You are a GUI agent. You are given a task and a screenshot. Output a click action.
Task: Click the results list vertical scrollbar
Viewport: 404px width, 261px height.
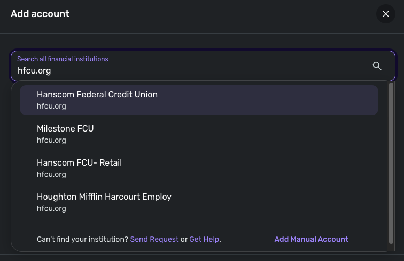click(x=391, y=160)
